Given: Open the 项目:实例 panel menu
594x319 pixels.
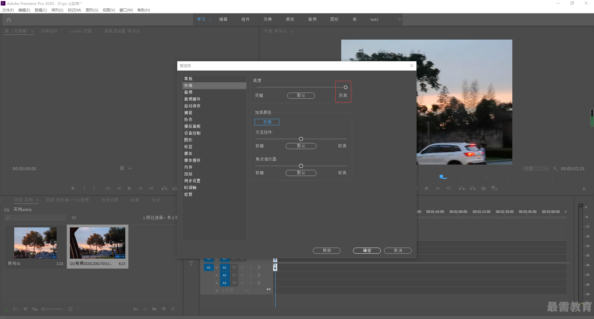Looking at the screenshot, I should [x=37, y=200].
